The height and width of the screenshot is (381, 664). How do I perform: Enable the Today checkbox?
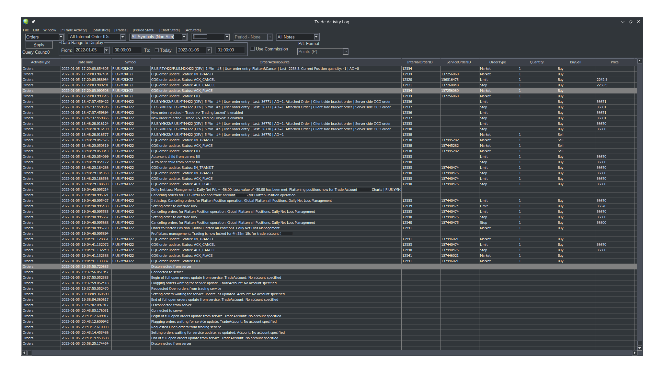157,50
